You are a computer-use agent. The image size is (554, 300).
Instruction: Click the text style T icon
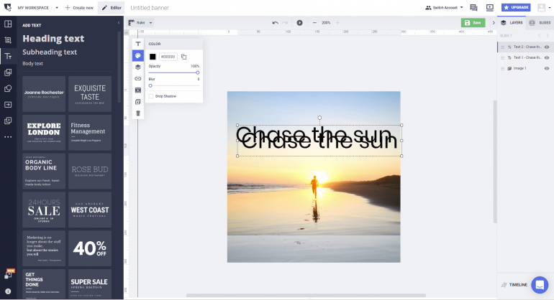[137, 44]
